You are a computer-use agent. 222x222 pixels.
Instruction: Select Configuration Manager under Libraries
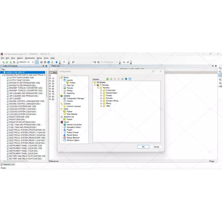(75, 99)
